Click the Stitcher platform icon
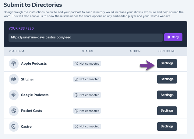194x139 pixels. coord(13,79)
